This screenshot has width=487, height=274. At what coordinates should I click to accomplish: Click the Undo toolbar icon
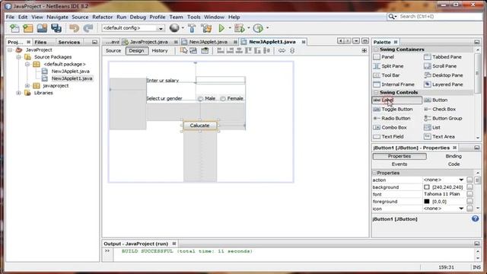tap(75, 28)
